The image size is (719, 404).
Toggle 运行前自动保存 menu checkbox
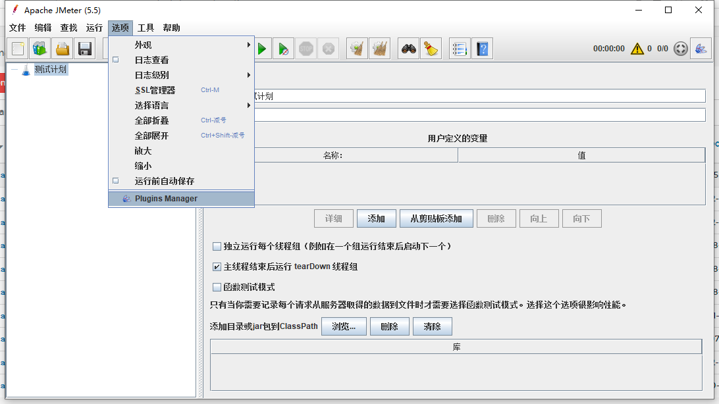(x=116, y=181)
